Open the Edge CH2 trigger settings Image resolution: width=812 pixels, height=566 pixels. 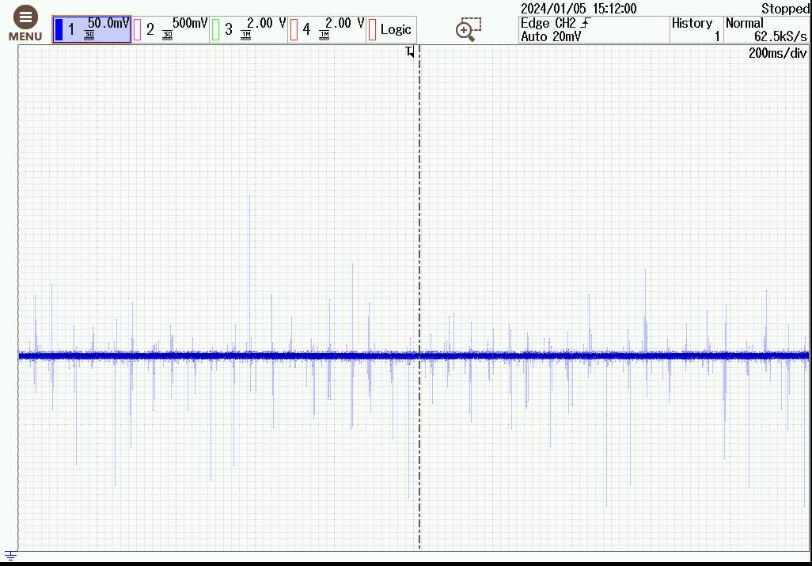[x=555, y=23]
